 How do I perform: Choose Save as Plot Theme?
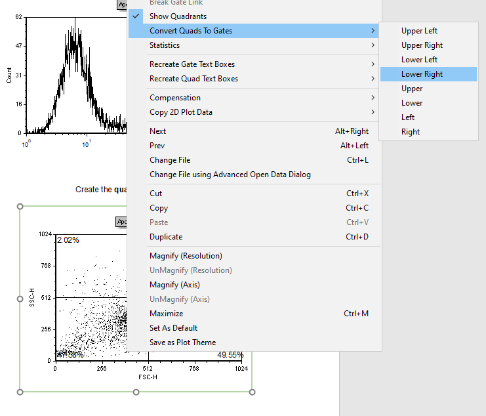254,343
